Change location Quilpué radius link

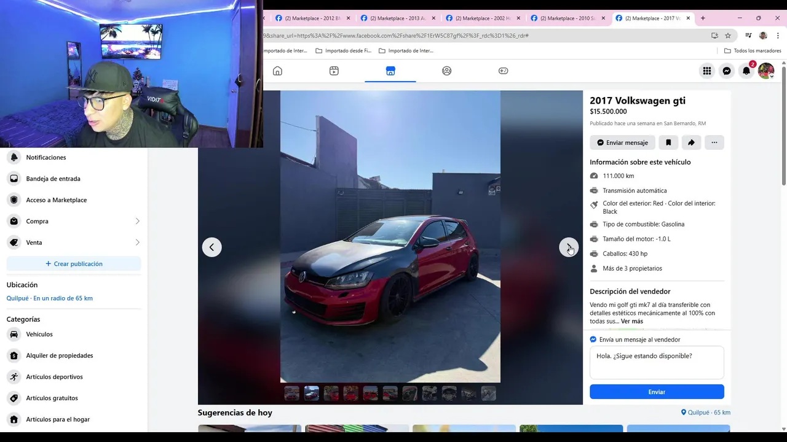coord(50,298)
